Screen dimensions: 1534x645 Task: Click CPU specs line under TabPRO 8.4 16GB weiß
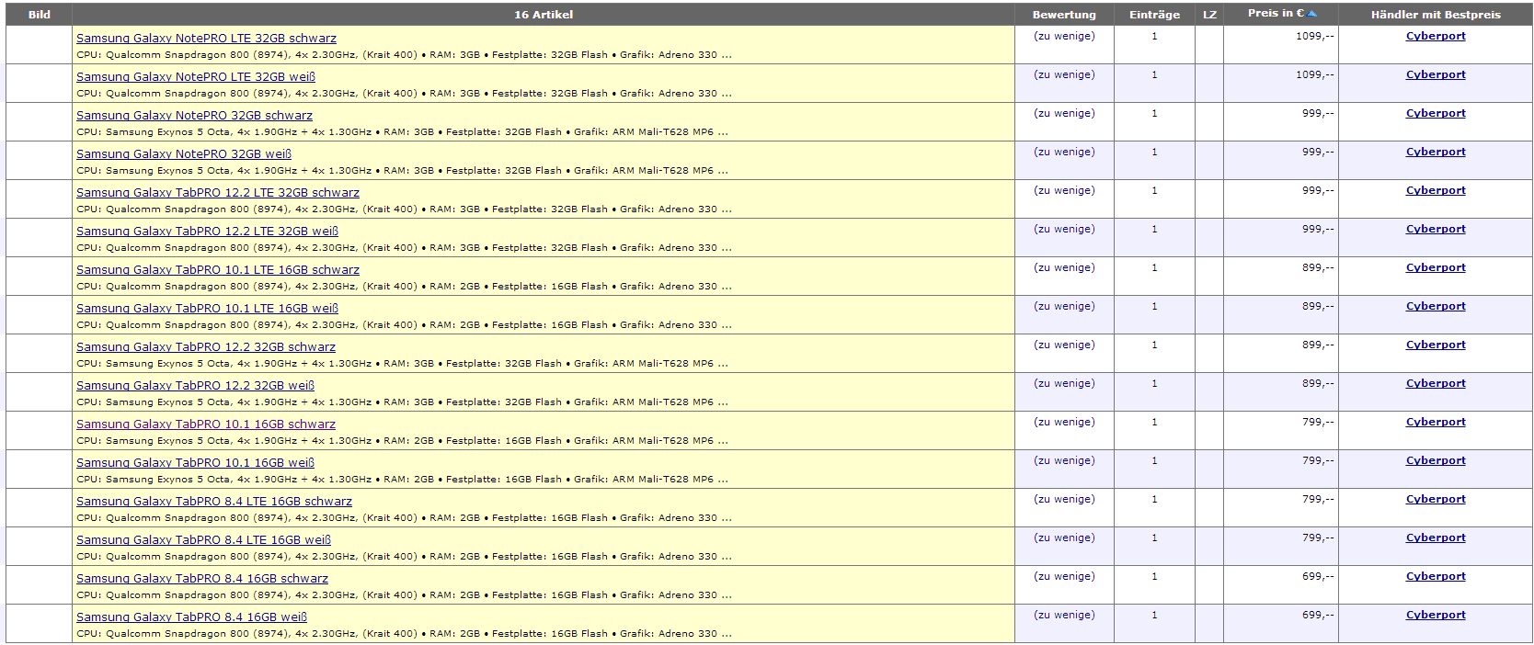coord(404,634)
